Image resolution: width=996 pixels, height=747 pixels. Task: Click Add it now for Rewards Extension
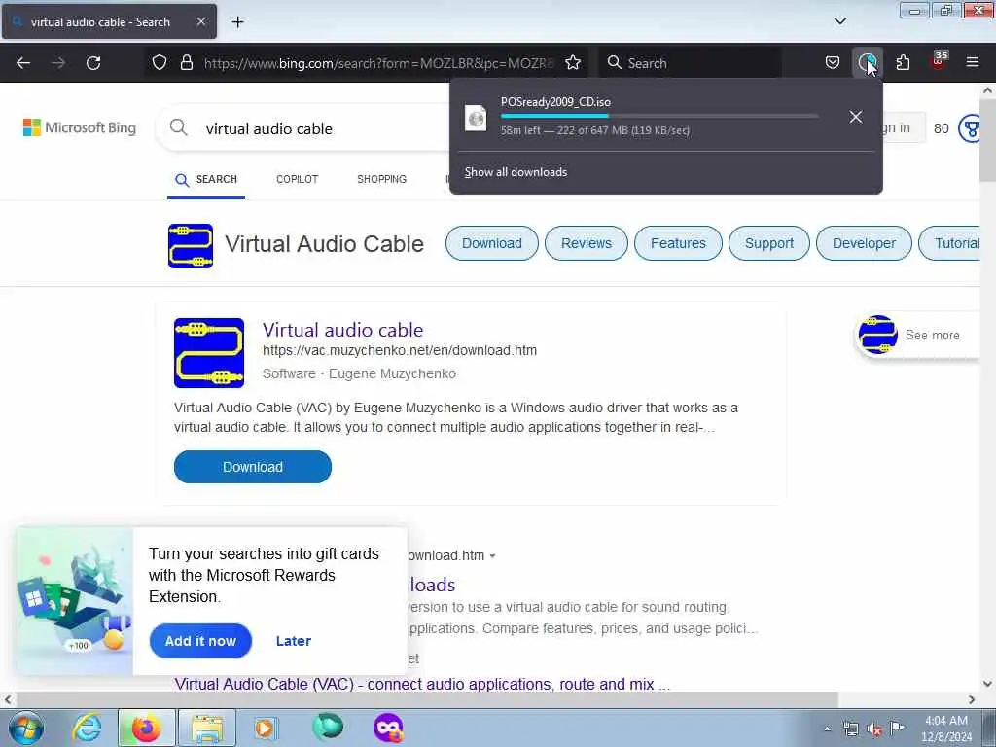pyautogui.click(x=200, y=641)
